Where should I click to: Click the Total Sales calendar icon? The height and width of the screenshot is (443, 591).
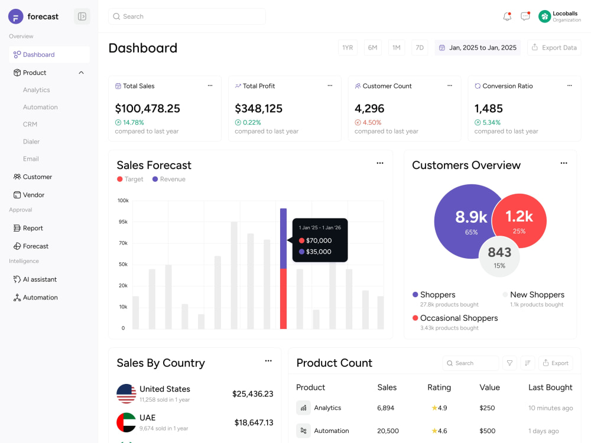[118, 86]
